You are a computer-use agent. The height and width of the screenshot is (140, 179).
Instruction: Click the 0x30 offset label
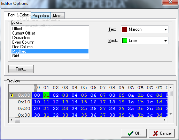coord(24,115)
